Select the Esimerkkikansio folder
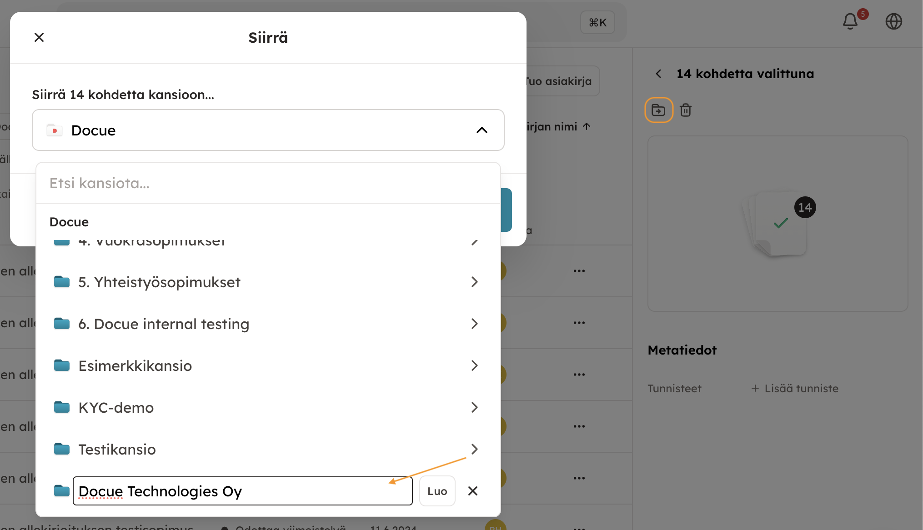Viewport: 923px width, 530px height. [x=135, y=366]
